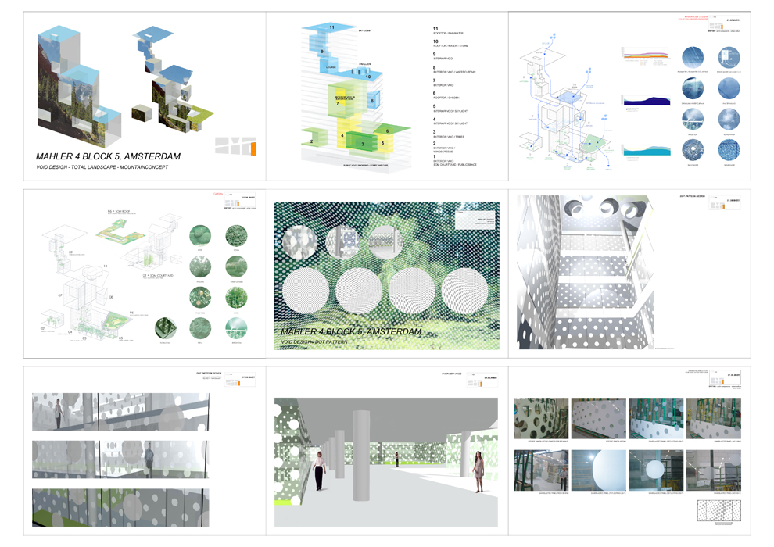Open the first small circular photo inset
The image size is (774, 547).
302,243
